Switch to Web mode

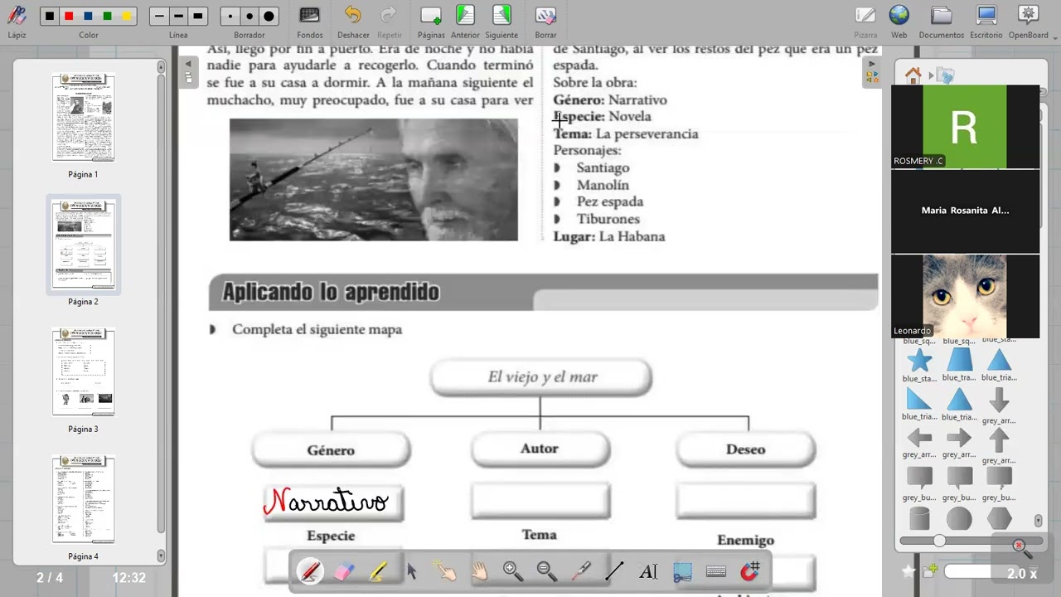(x=899, y=21)
